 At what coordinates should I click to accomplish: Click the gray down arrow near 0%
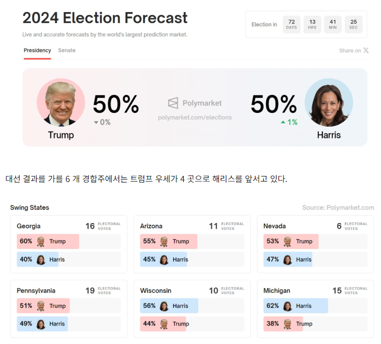click(96, 122)
